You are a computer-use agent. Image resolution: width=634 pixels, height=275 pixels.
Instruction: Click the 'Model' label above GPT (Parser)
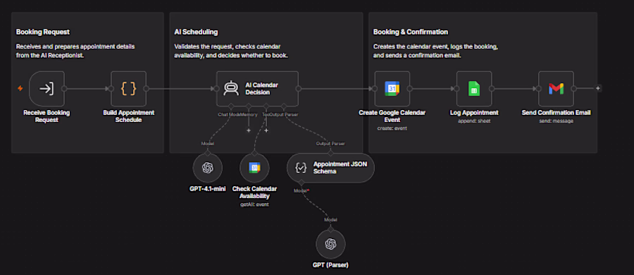pos(331,219)
